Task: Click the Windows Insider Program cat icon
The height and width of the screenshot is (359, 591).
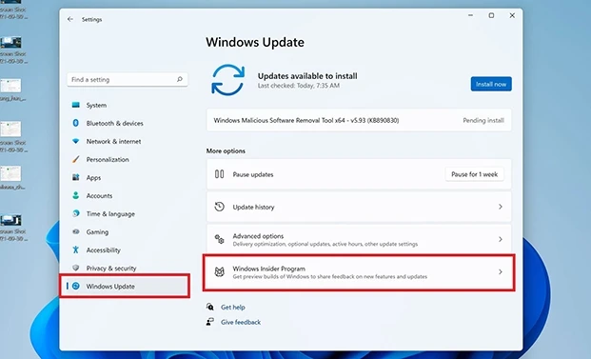Action: coord(219,271)
